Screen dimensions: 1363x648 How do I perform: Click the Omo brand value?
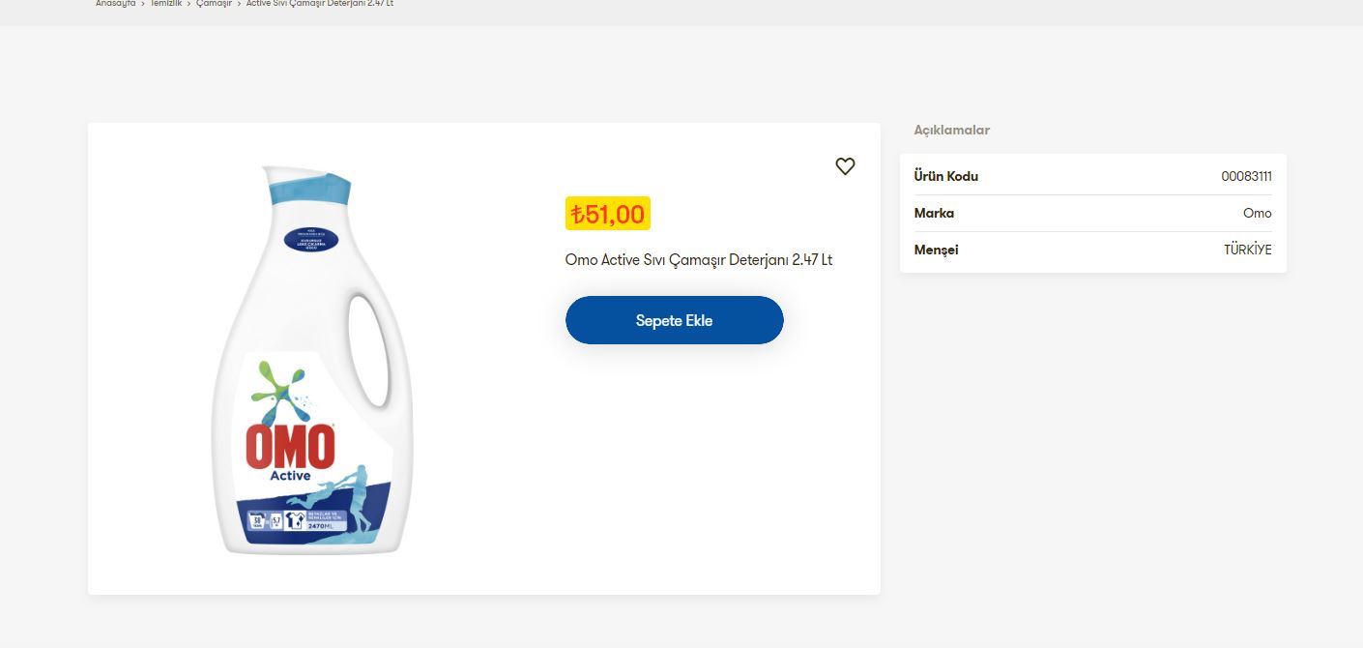pyautogui.click(x=1258, y=213)
